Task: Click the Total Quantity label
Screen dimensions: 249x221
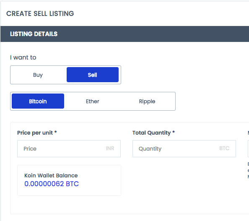Action: pyautogui.click(x=151, y=133)
